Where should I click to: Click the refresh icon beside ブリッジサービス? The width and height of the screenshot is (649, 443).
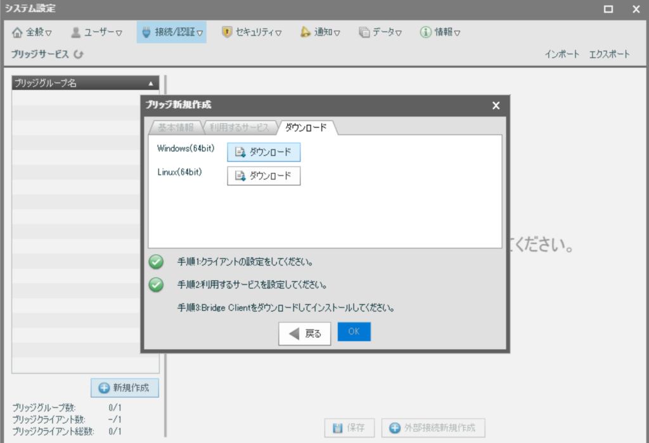point(79,55)
